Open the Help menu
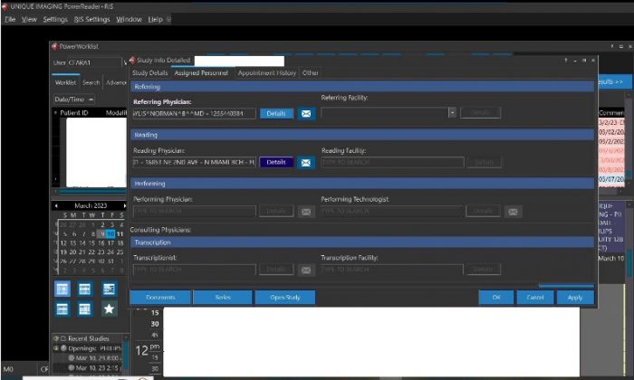634x380 pixels. point(155,19)
